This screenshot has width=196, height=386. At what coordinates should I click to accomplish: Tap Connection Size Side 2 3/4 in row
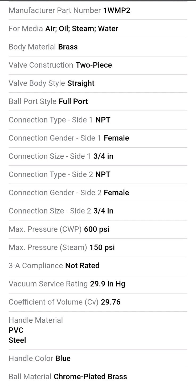tap(98, 211)
